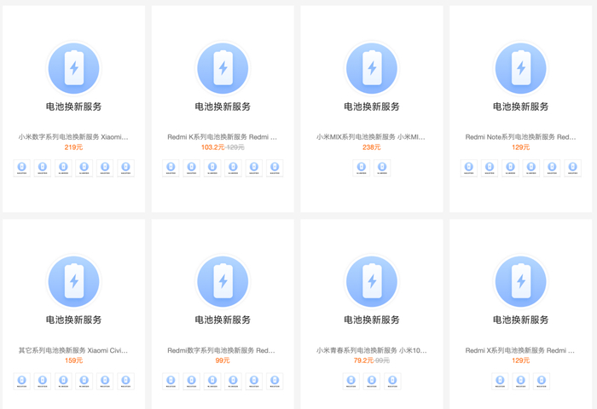Select middle variant thumbnail under 小米青春系列

[x=372, y=381]
